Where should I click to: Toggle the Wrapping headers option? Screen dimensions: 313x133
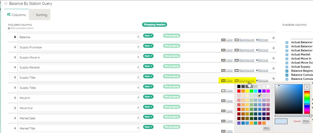pyautogui.click(x=154, y=25)
